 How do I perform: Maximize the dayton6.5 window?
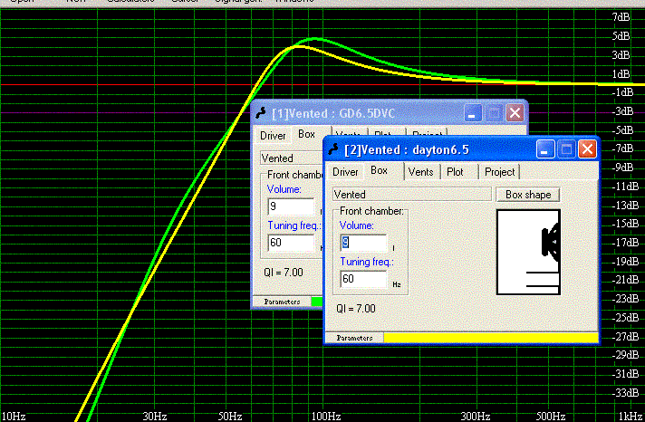(x=566, y=149)
